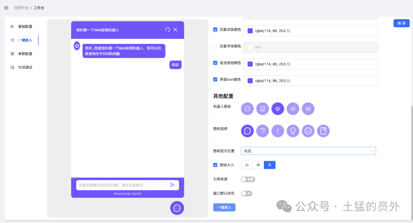Uncheck the 图标大小 checkbox
Viewport: 413px width, 223px height.
215,165
